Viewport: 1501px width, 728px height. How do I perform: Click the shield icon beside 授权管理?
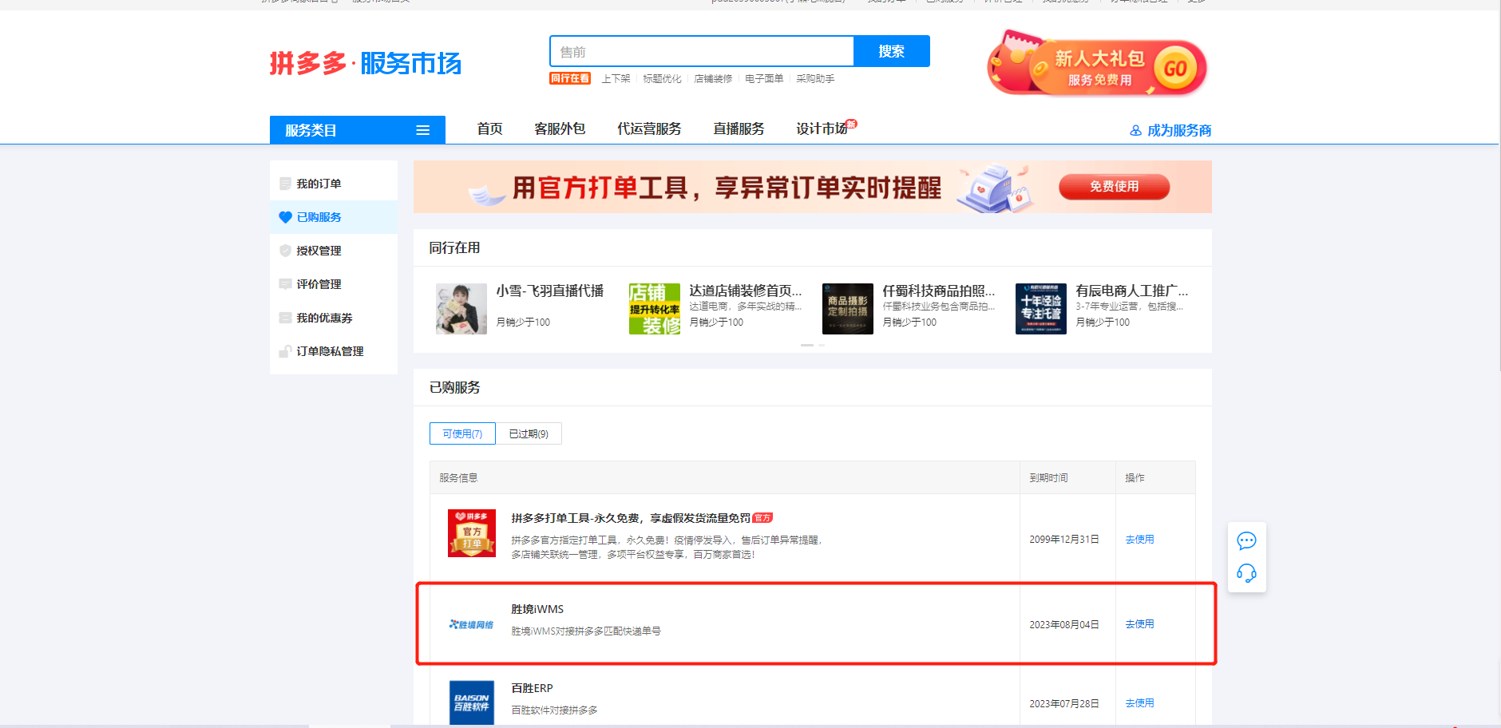pyautogui.click(x=285, y=251)
